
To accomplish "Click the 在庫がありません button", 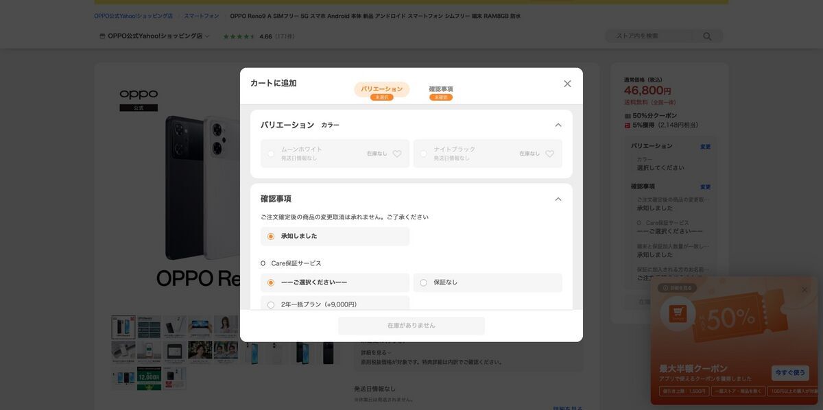I will click(x=411, y=326).
